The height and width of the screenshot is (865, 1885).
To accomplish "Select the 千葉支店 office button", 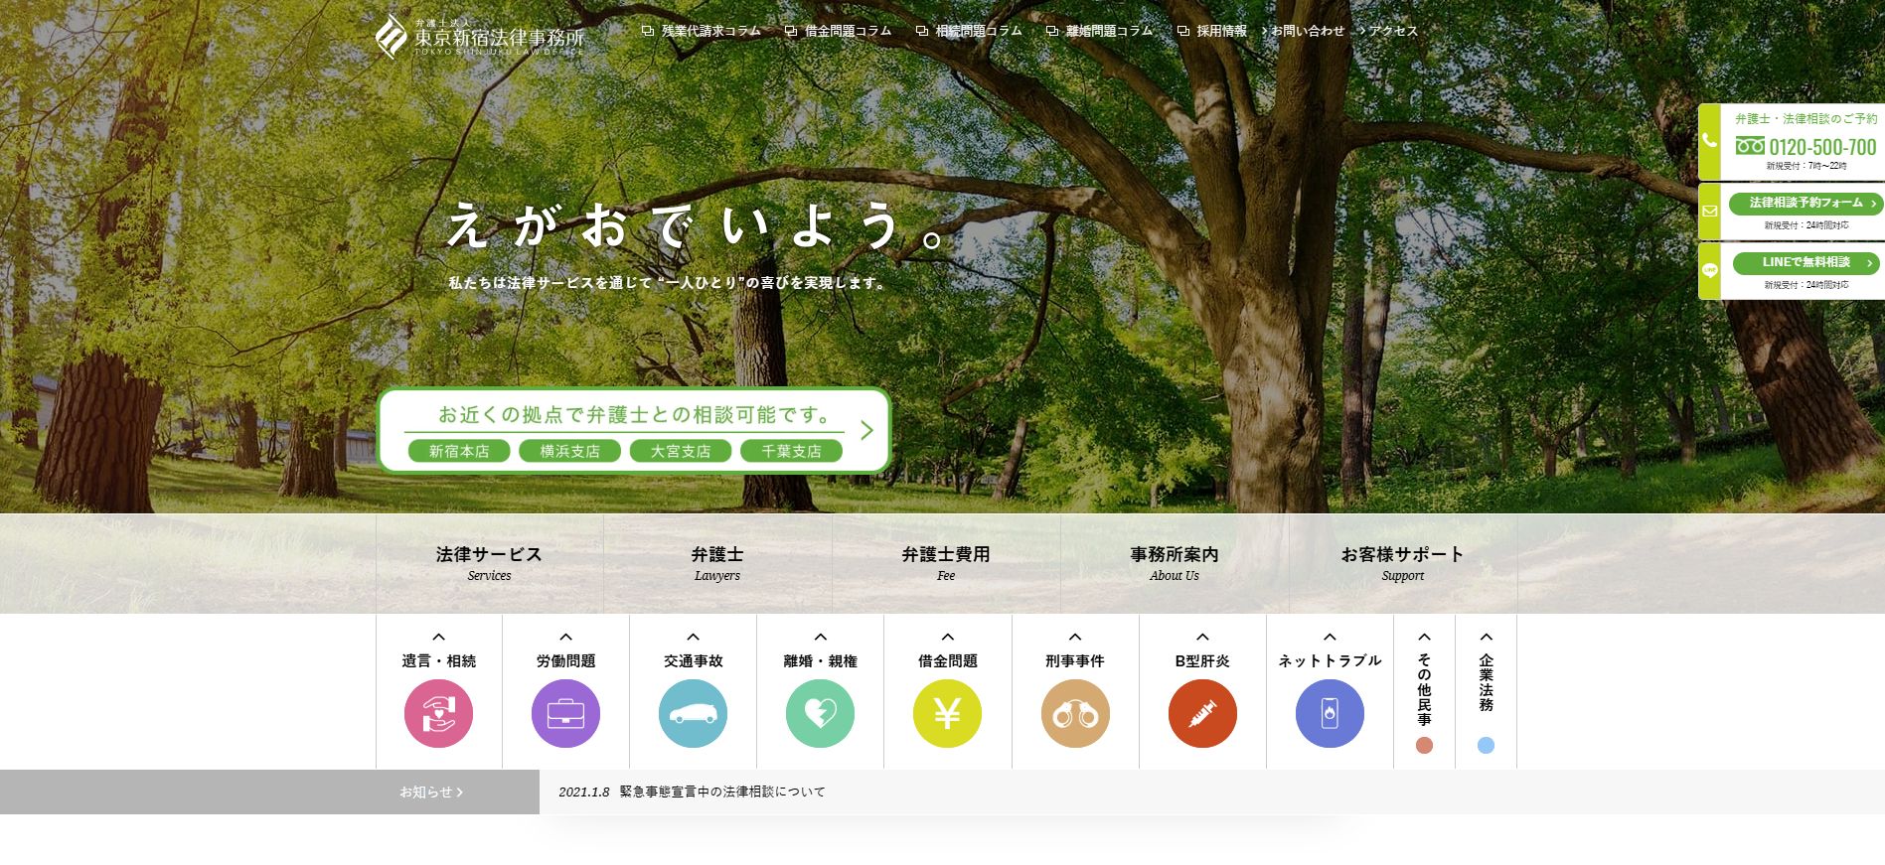I will [791, 451].
